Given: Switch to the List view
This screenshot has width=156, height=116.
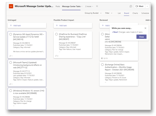Looking at the screenshot, I should coord(119,13).
